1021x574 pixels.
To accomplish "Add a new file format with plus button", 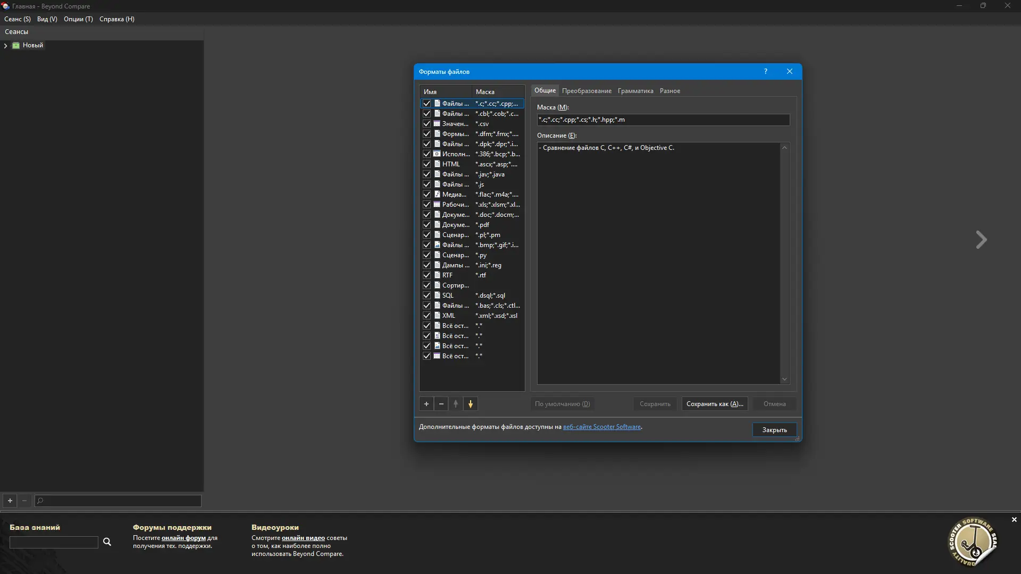I will (x=426, y=404).
